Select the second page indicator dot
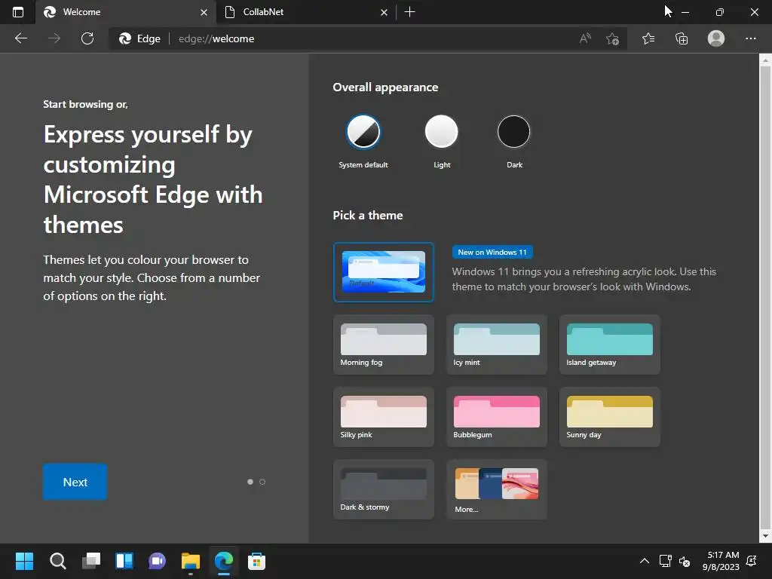 (x=262, y=482)
